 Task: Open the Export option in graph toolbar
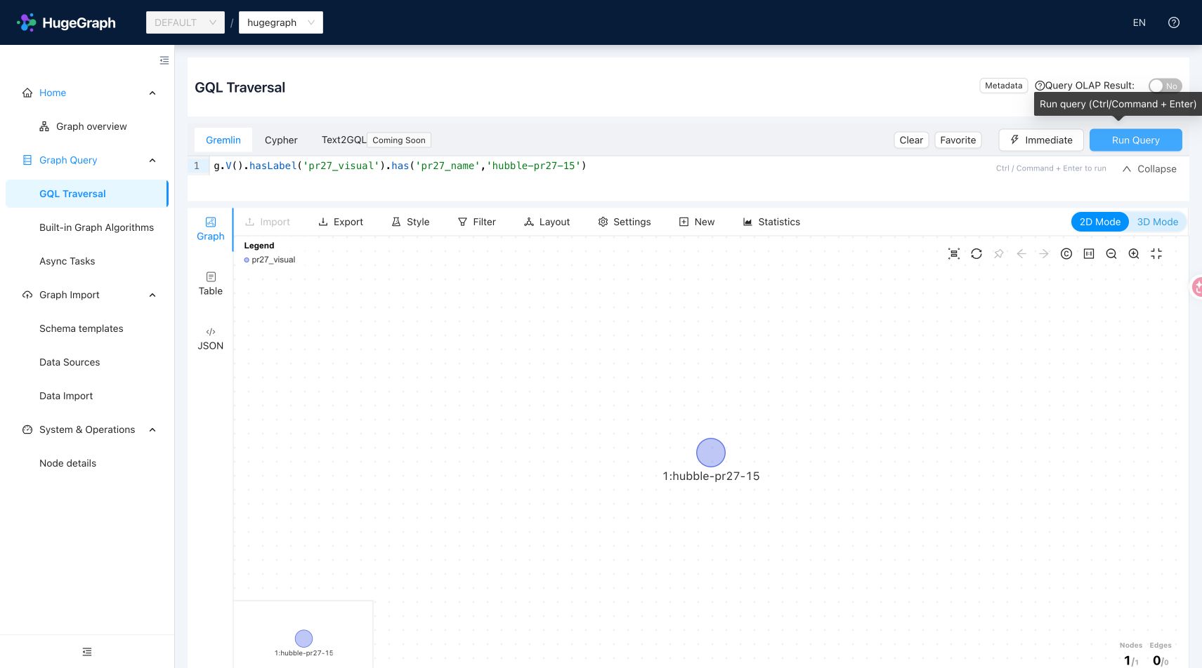tap(341, 222)
